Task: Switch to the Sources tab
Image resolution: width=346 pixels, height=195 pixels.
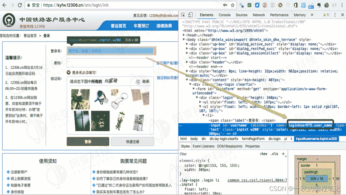Action: tap(241, 15)
